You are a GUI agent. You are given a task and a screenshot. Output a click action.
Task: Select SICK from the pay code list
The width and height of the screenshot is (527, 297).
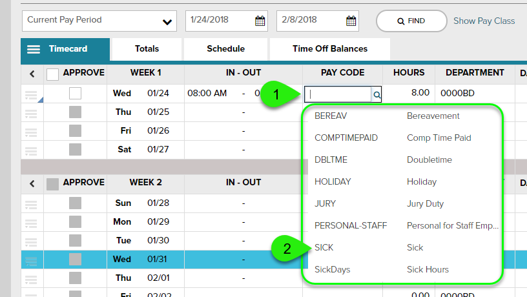pyautogui.click(x=324, y=247)
